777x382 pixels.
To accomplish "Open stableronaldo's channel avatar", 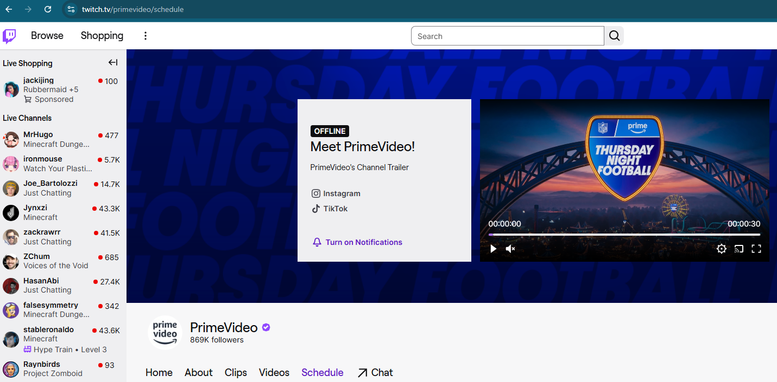I will (11, 339).
